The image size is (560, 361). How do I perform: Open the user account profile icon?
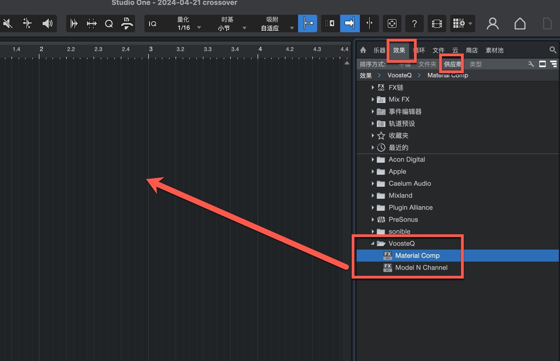click(492, 23)
